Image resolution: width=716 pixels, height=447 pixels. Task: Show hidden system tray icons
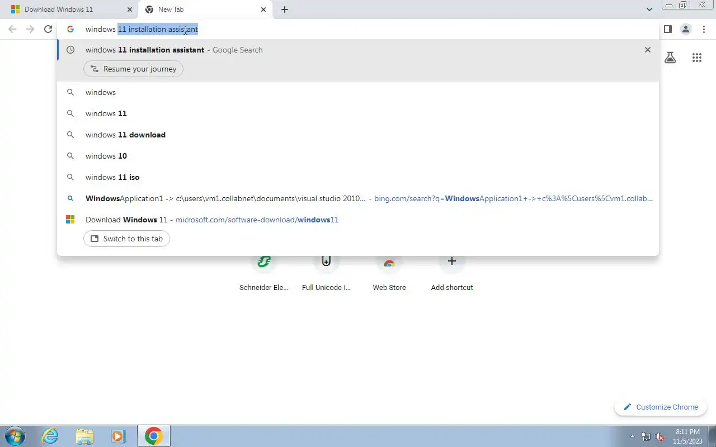[633, 436]
